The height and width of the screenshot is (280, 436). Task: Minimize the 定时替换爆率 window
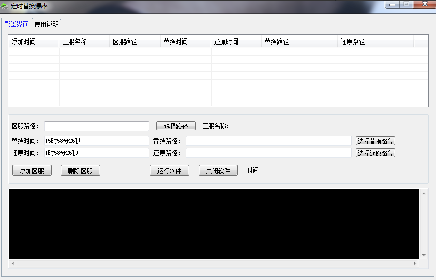coord(392,4)
